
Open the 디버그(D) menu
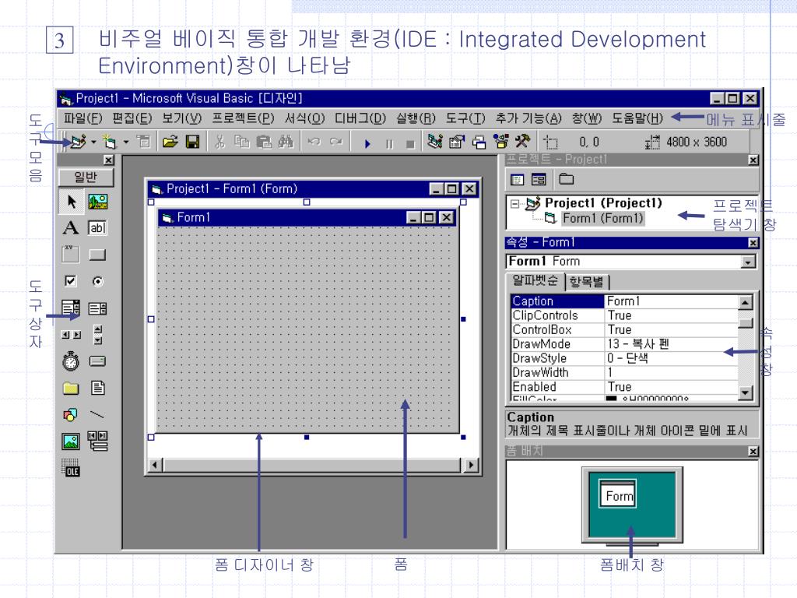[x=360, y=118]
